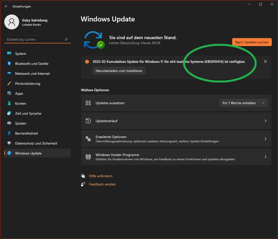Click the user profile avatar icon
This screenshot has width=278, height=239.
pos(12,22)
